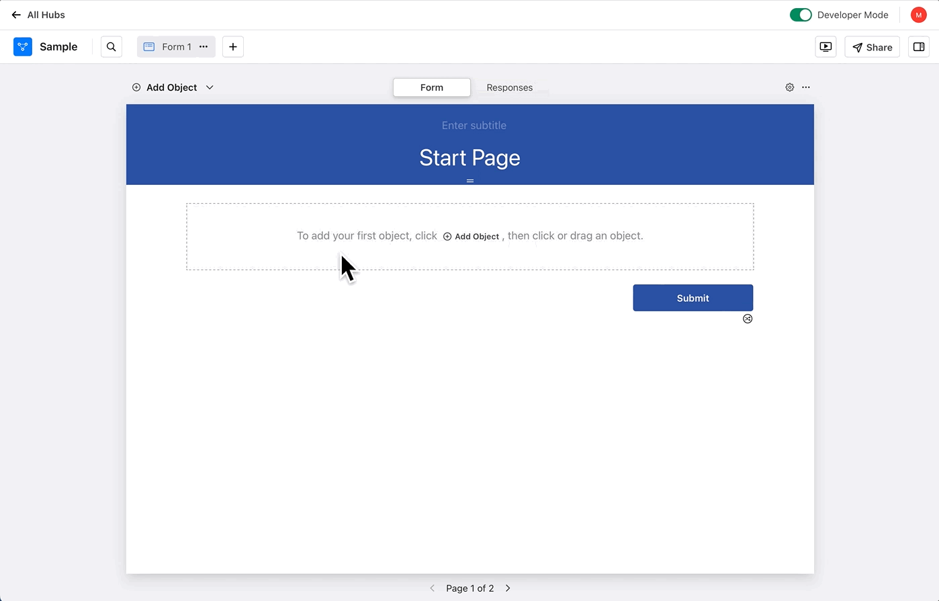Select the Form 1 tab

[169, 46]
